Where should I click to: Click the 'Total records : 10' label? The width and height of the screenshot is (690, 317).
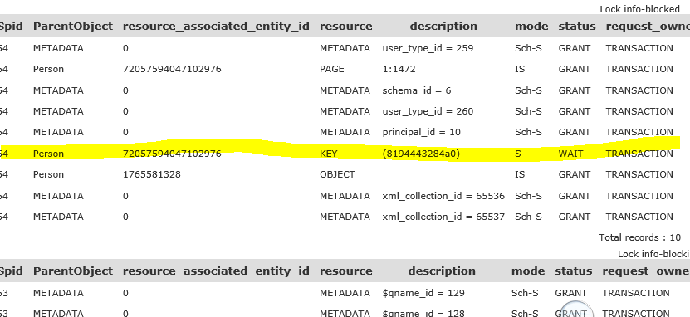click(639, 237)
